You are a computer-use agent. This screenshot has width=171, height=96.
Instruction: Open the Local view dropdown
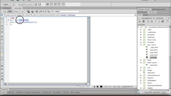(163, 18)
